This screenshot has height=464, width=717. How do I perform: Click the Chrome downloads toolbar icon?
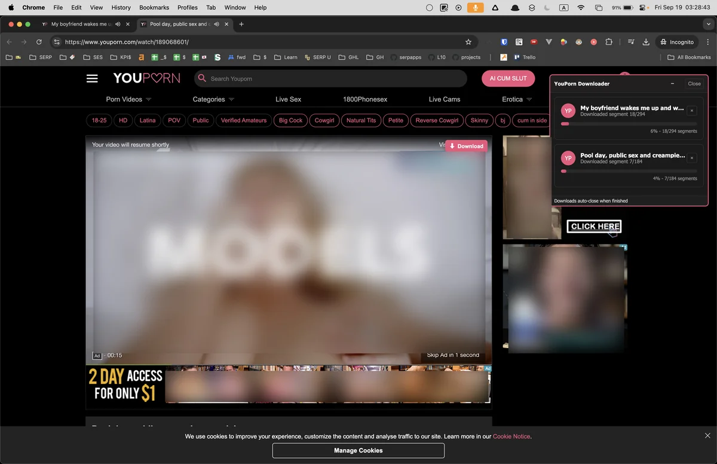645,42
